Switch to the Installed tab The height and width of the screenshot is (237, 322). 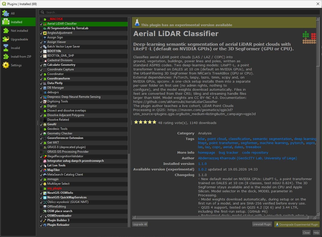pyautogui.click(x=18, y=22)
